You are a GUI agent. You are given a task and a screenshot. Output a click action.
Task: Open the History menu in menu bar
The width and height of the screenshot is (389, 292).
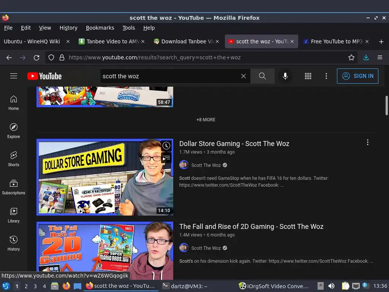[x=68, y=28]
